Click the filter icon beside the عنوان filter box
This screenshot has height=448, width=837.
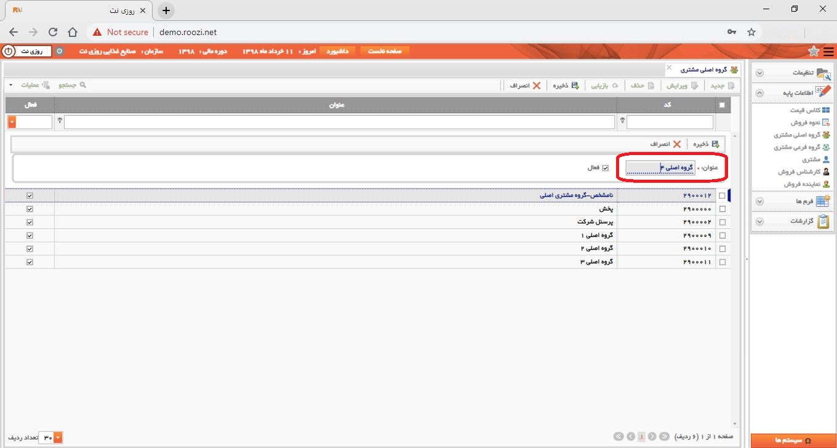tap(60, 121)
